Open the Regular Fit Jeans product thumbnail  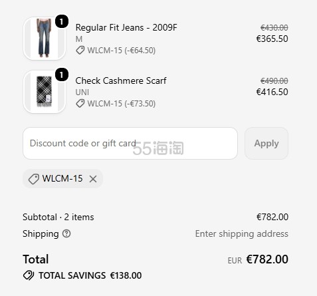[x=45, y=39]
